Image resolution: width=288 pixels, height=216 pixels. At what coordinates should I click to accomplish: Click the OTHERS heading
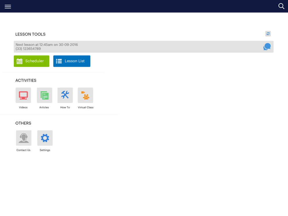[23, 123]
